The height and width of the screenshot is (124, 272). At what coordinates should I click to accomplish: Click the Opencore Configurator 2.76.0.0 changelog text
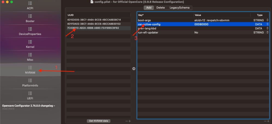click(29, 106)
